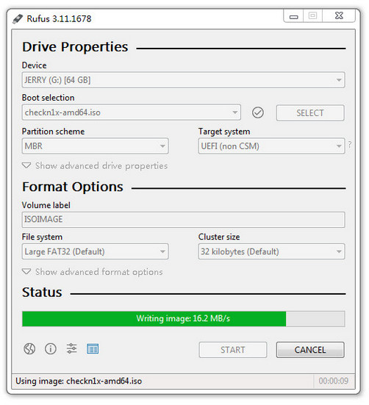Click the Using image status bar text
369x405 pixels.
coord(79,381)
